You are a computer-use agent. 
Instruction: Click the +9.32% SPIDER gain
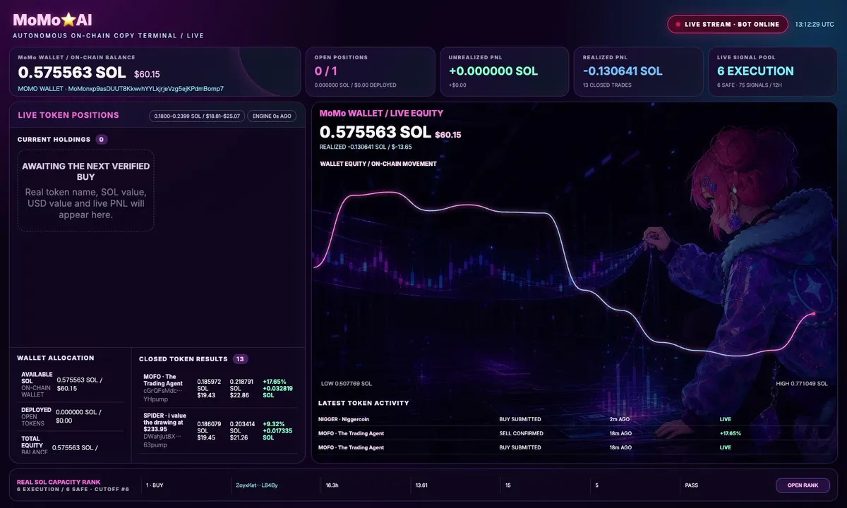click(272, 423)
